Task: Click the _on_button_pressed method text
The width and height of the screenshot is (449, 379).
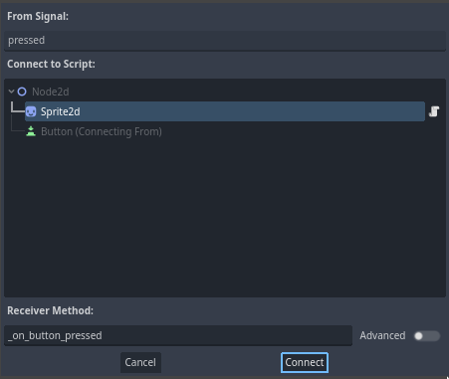Action: [x=55, y=335]
